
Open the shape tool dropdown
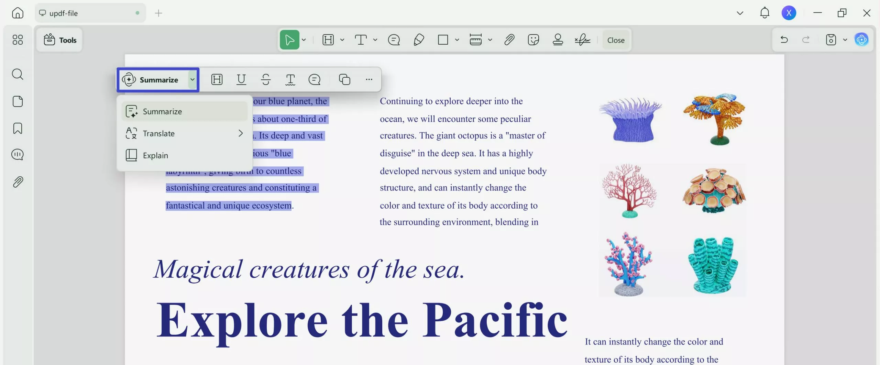pos(456,40)
